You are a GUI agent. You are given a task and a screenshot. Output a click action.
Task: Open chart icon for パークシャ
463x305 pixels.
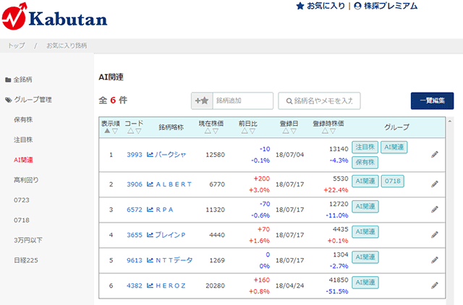pos(150,155)
